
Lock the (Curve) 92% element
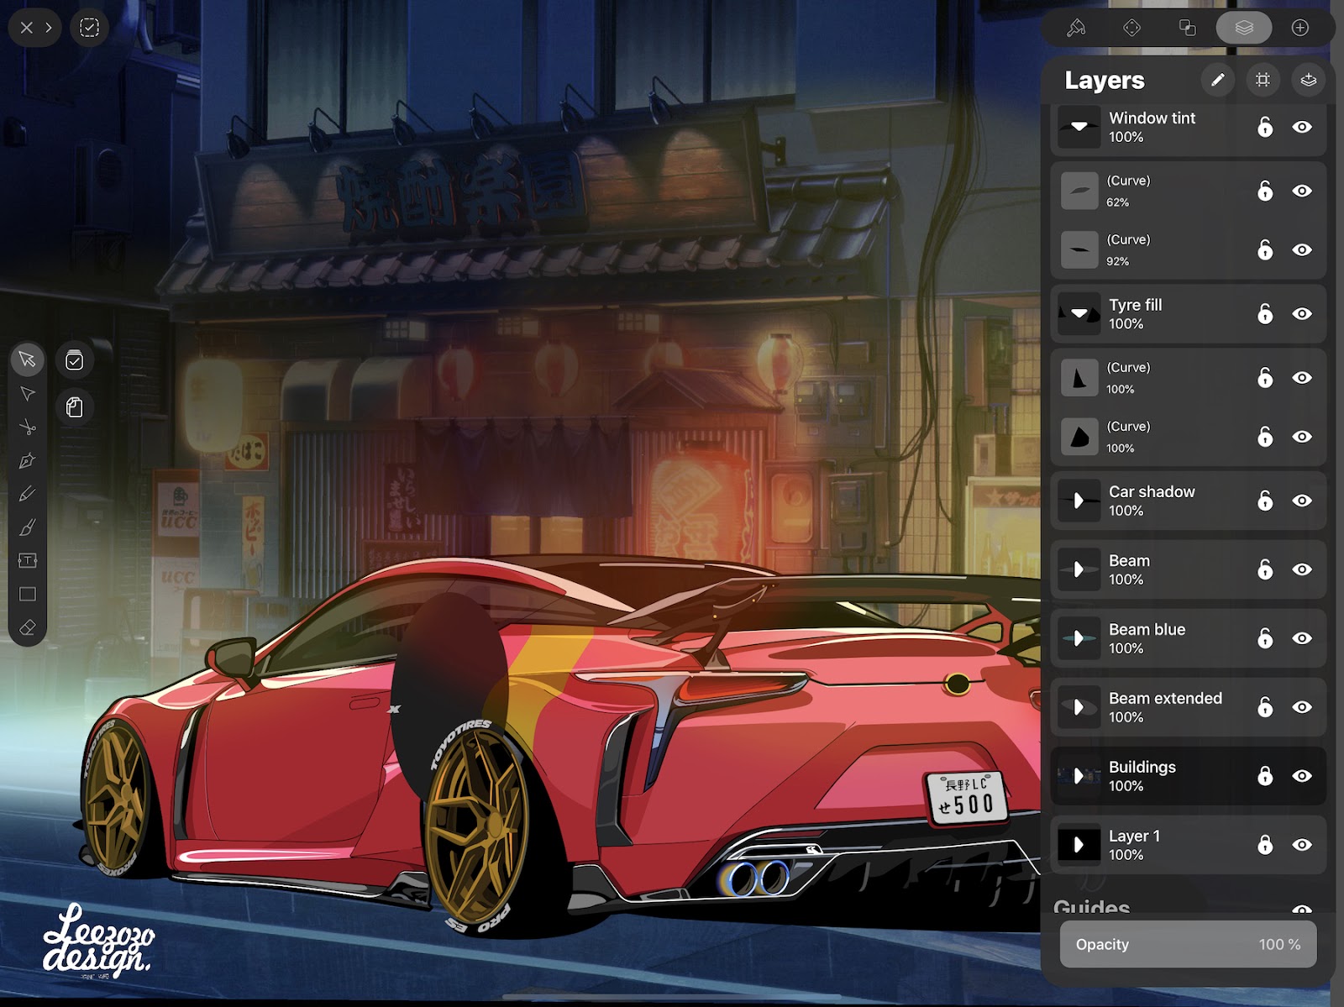[1265, 249]
